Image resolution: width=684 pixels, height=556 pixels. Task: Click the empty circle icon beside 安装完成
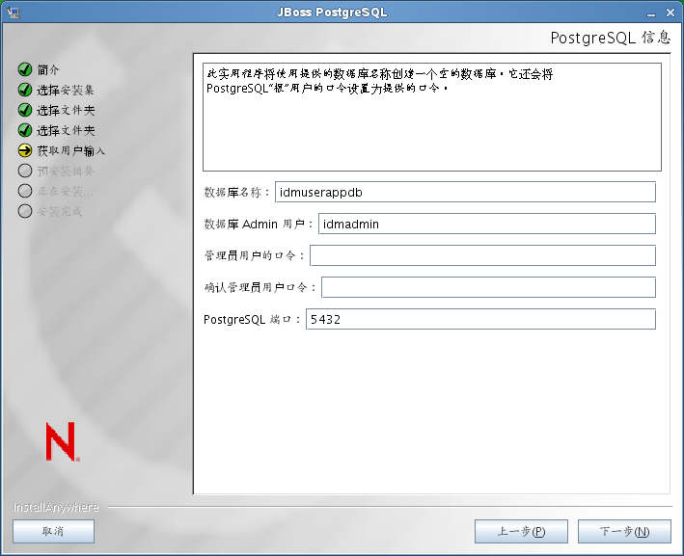[25, 211]
